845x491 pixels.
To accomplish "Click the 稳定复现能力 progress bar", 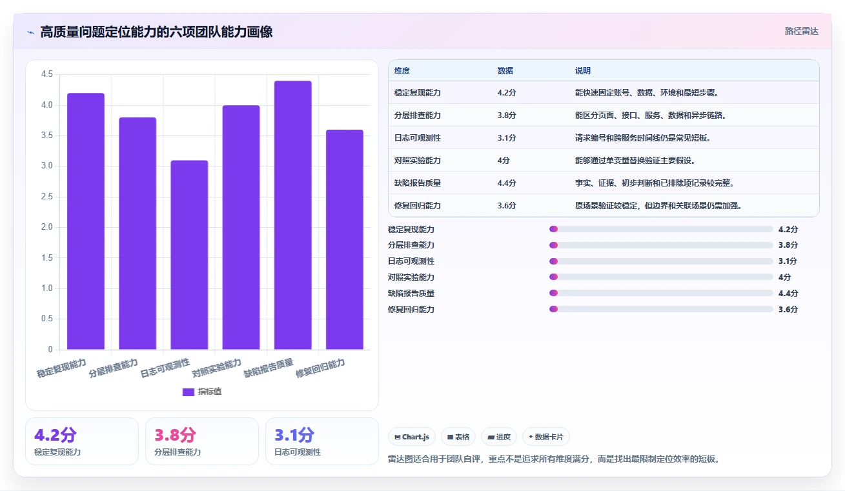I will tap(661, 229).
